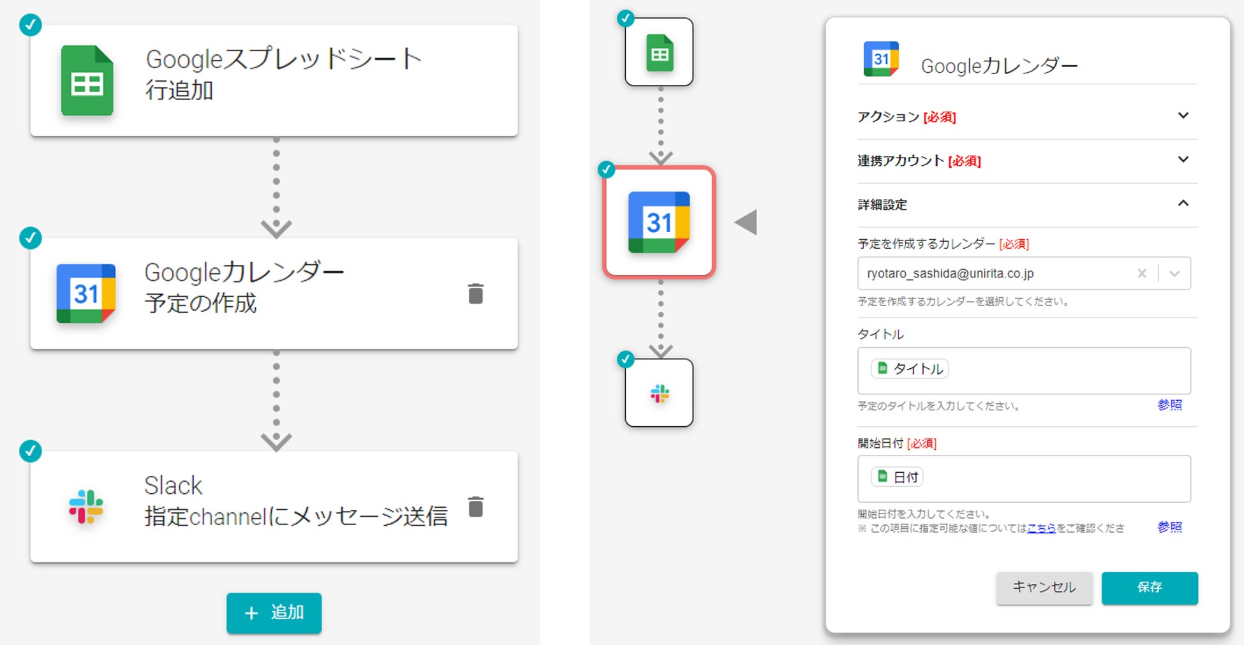Click checkmark badge on small Slack node
The image size is (1244, 645).
[x=626, y=359]
